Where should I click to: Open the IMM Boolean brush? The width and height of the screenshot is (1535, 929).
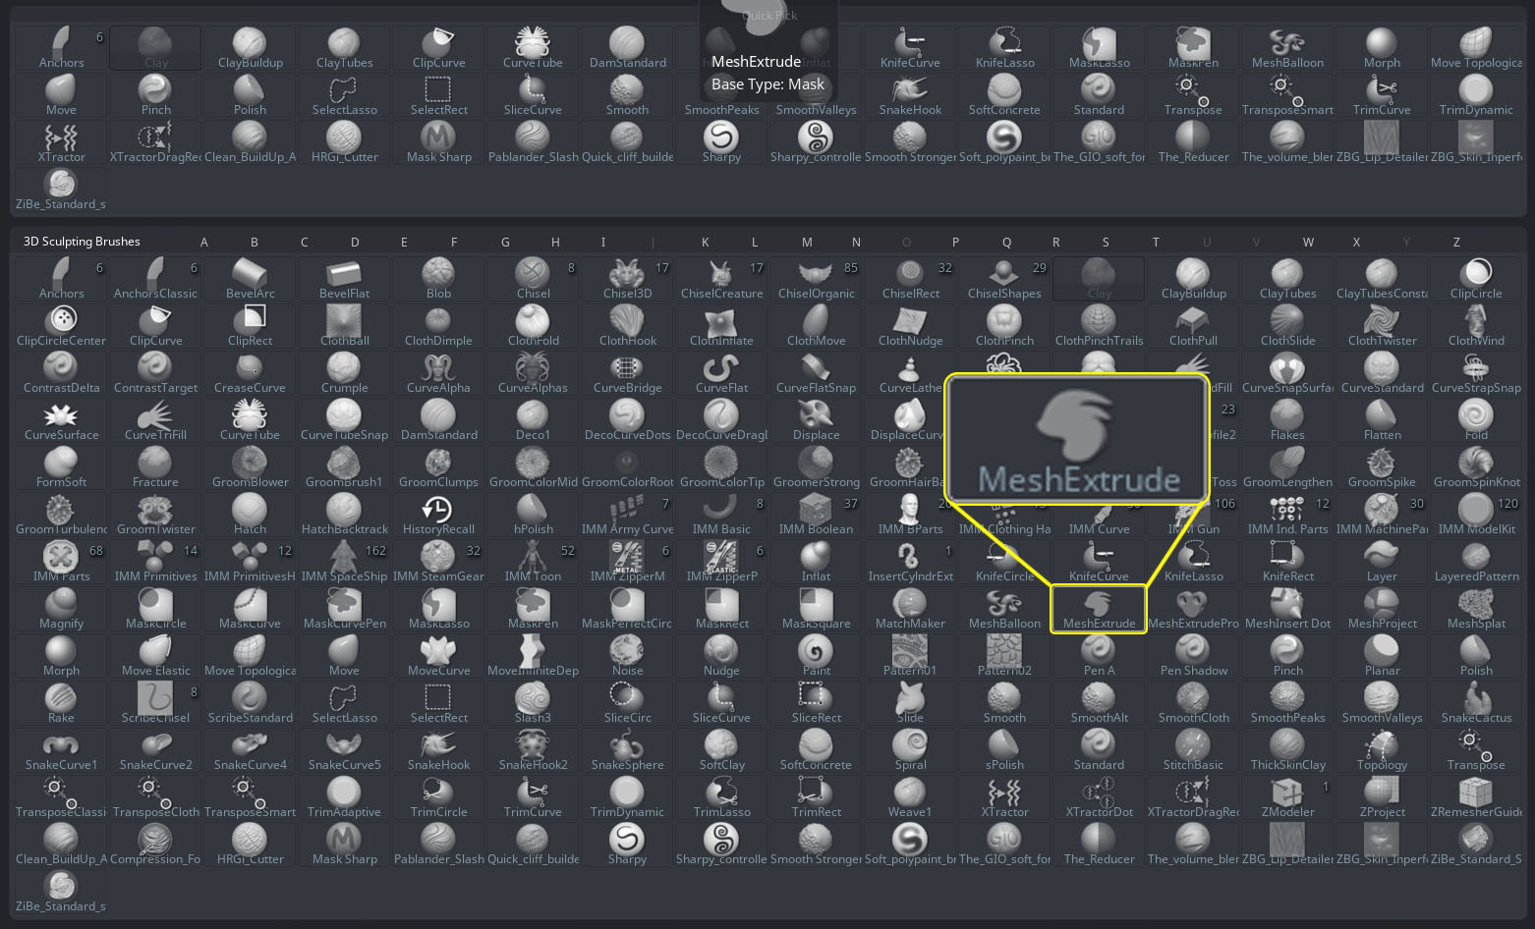pos(816,516)
